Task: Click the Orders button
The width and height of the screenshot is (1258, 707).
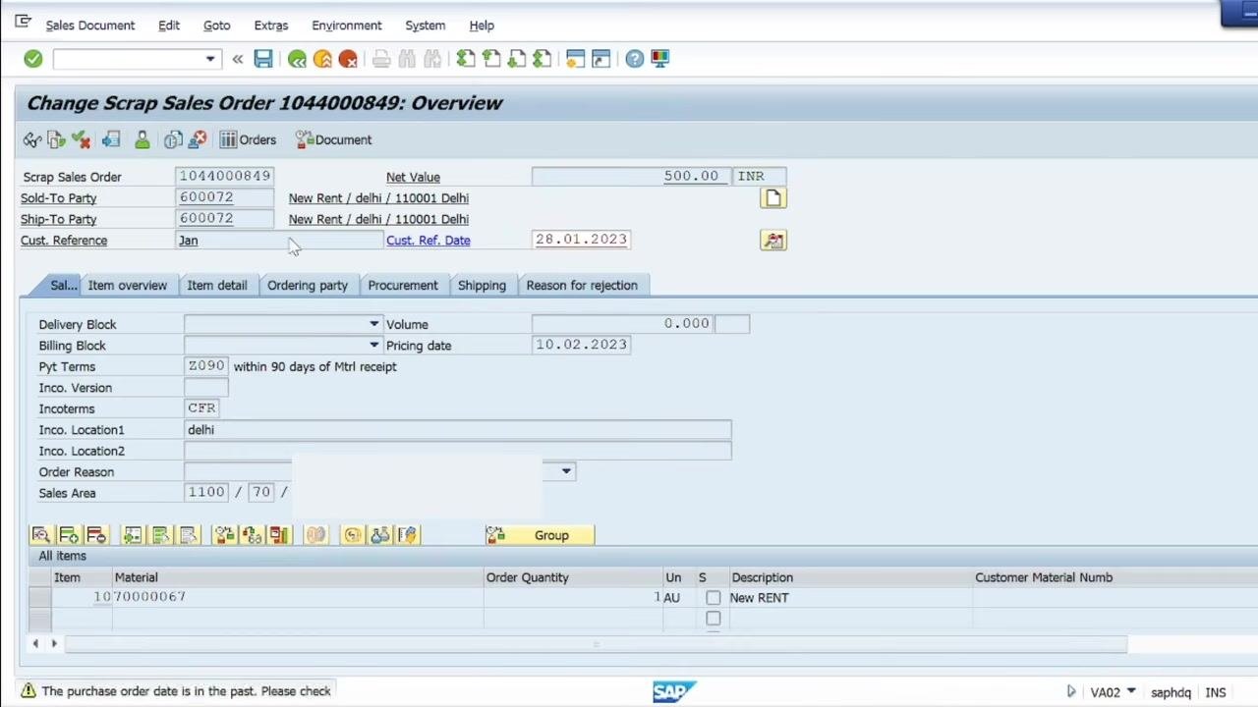Action: point(248,139)
